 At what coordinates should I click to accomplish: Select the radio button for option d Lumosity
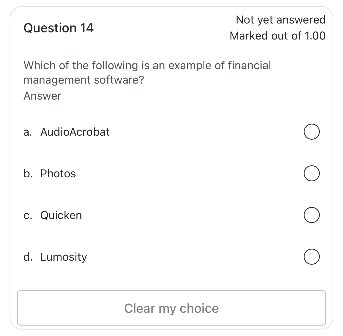pyautogui.click(x=311, y=256)
